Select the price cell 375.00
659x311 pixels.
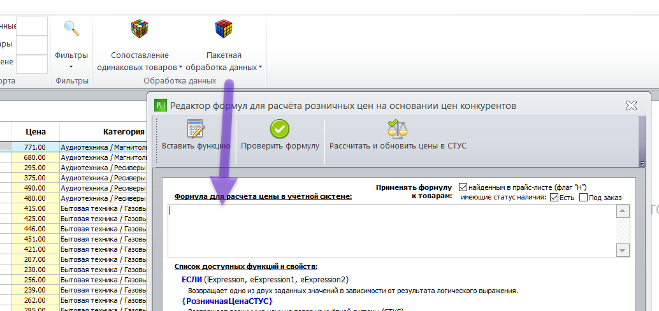click(x=35, y=178)
